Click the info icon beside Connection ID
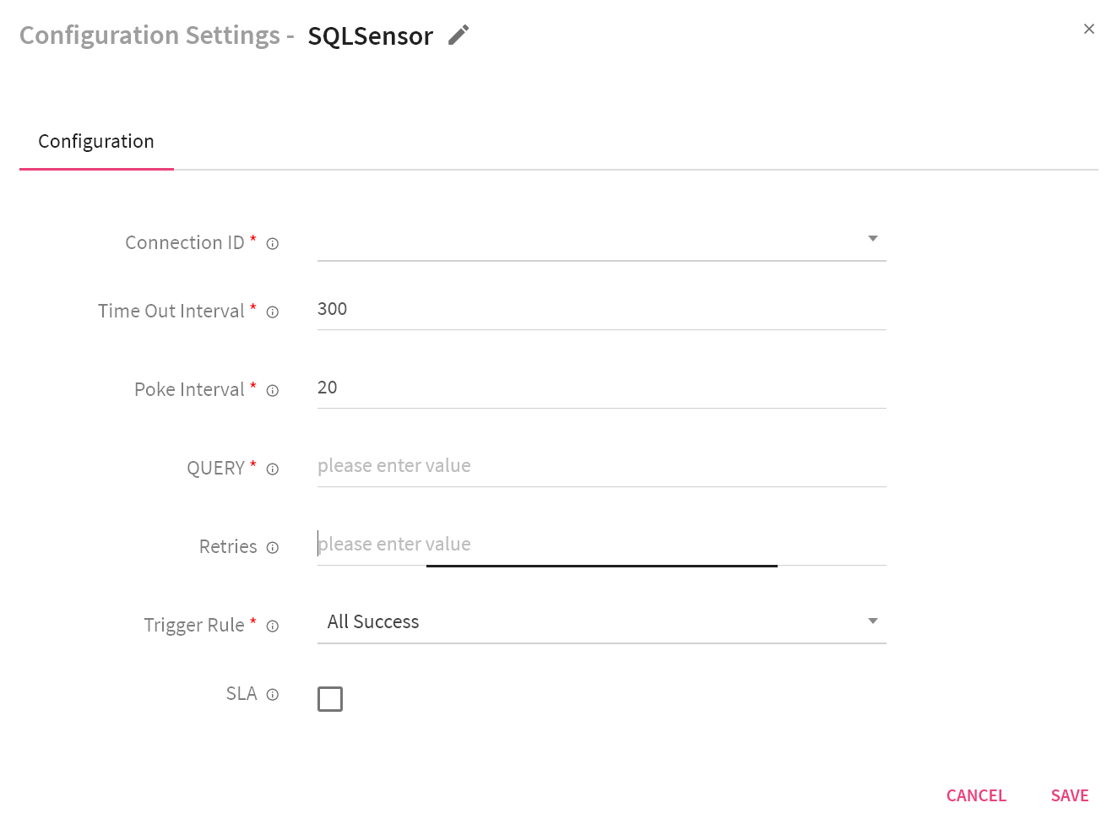This screenshot has height=819, width=1112. tap(272, 243)
